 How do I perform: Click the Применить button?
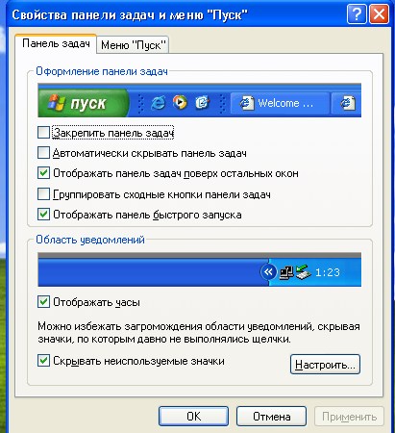[349, 417]
